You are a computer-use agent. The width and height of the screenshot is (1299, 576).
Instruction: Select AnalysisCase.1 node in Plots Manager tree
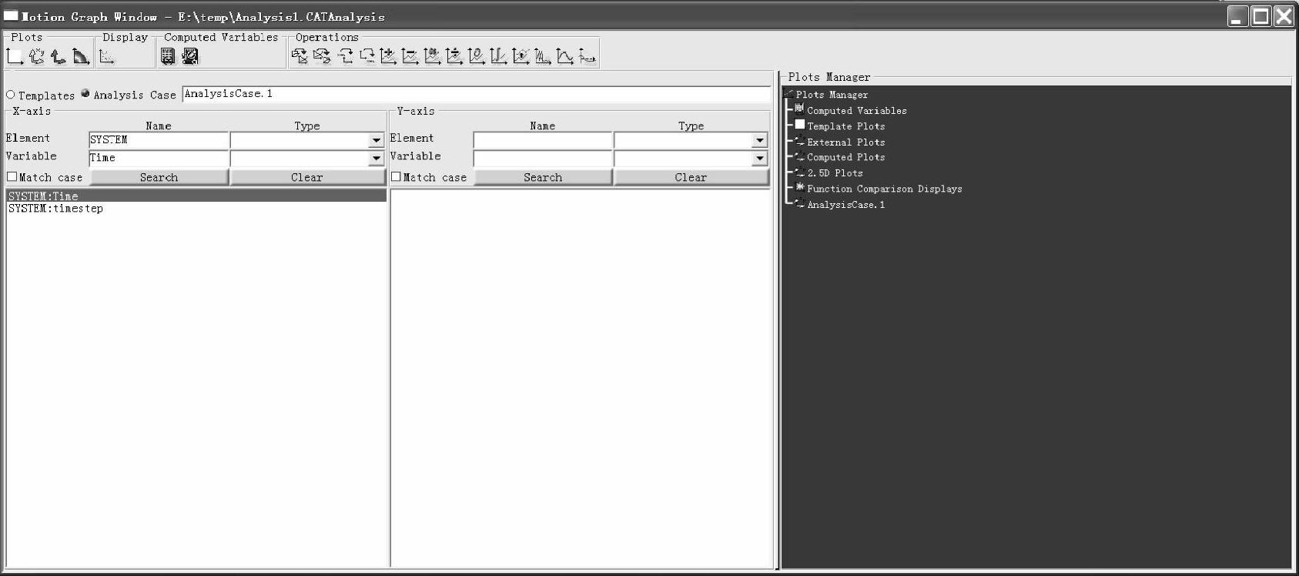(x=845, y=205)
